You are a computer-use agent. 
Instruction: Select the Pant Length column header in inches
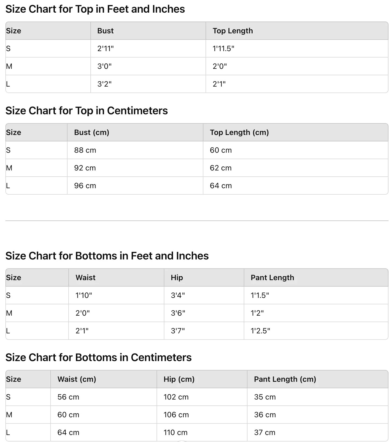pos(316,278)
